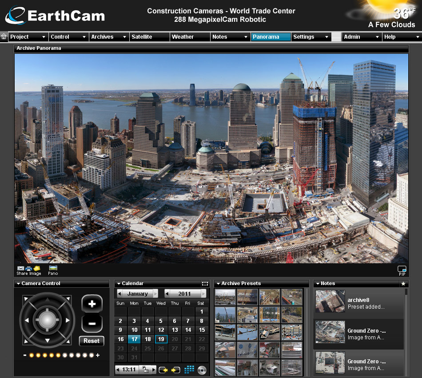Screen dimensions: 422x378
Task: Pan the camera left with the left arrow
Action: [27, 320]
